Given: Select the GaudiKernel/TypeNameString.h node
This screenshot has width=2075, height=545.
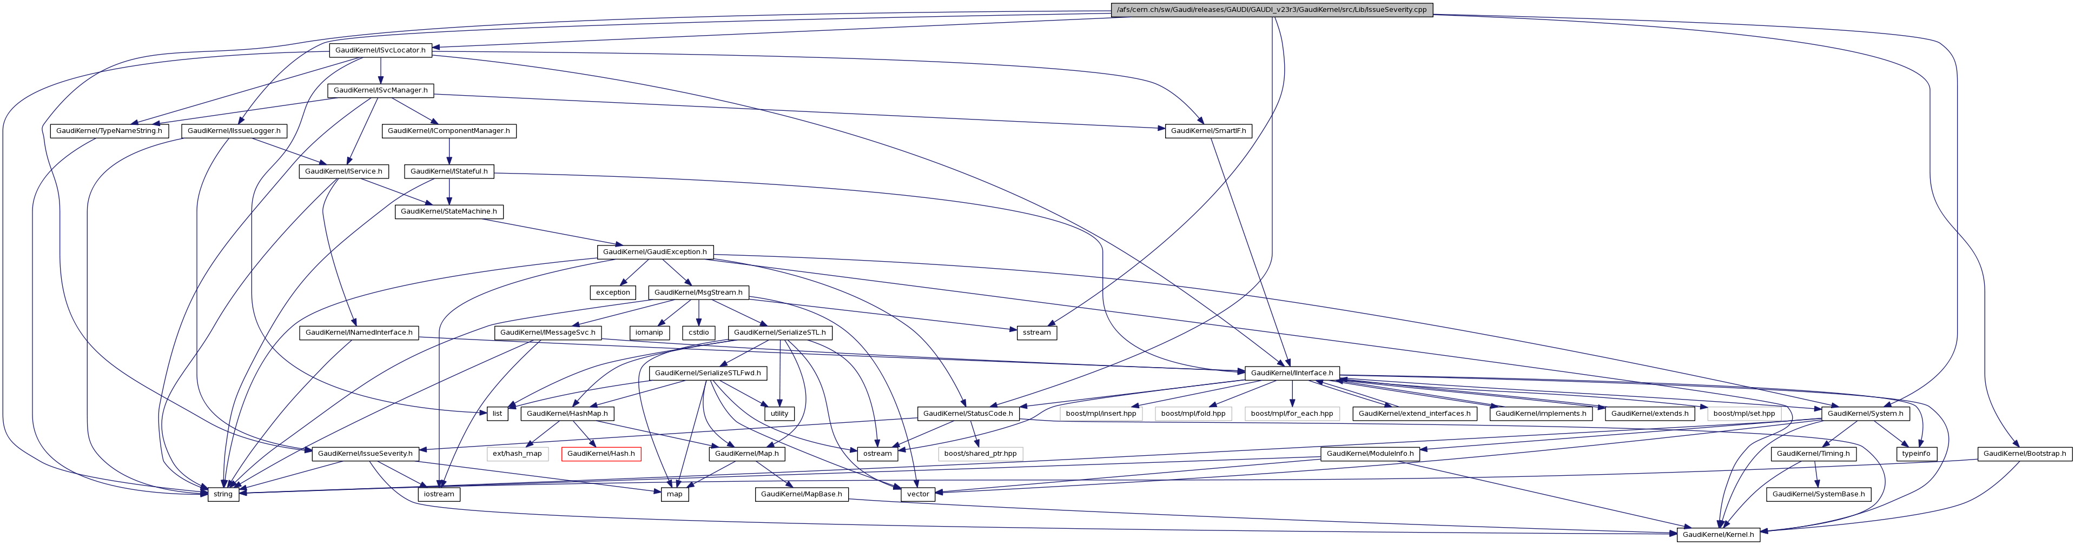Looking at the screenshot, I should point(109,130).
